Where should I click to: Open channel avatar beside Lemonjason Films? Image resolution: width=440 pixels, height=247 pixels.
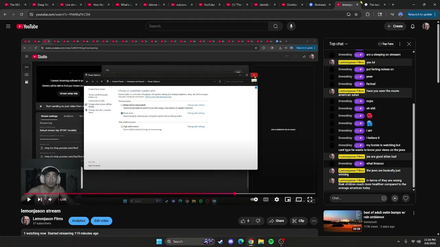26,221
